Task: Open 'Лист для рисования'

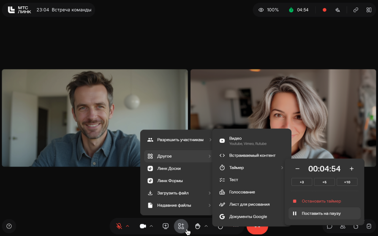Action: [x=252, y=204]
